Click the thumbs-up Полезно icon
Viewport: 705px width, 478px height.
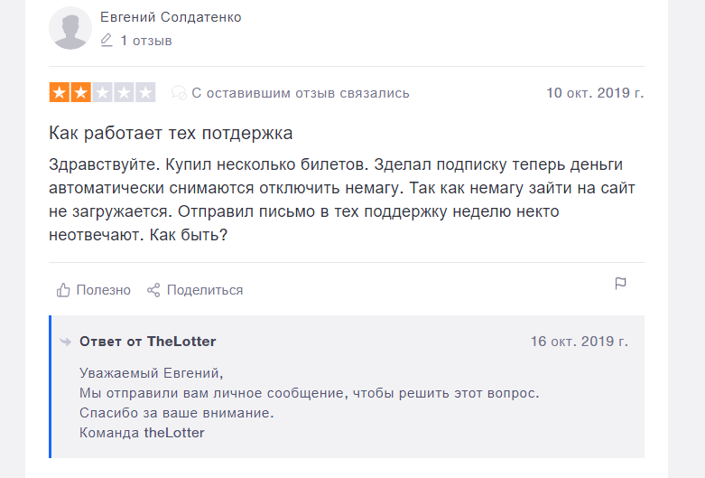tap(63, 290)
